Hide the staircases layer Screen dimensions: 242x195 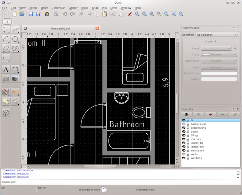184,150
